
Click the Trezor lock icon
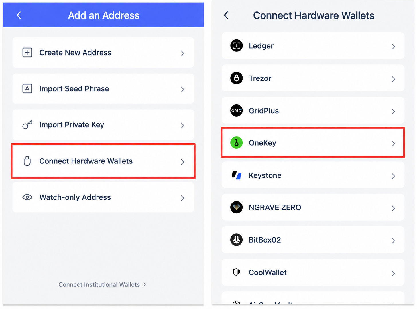(x=237, y=78)
